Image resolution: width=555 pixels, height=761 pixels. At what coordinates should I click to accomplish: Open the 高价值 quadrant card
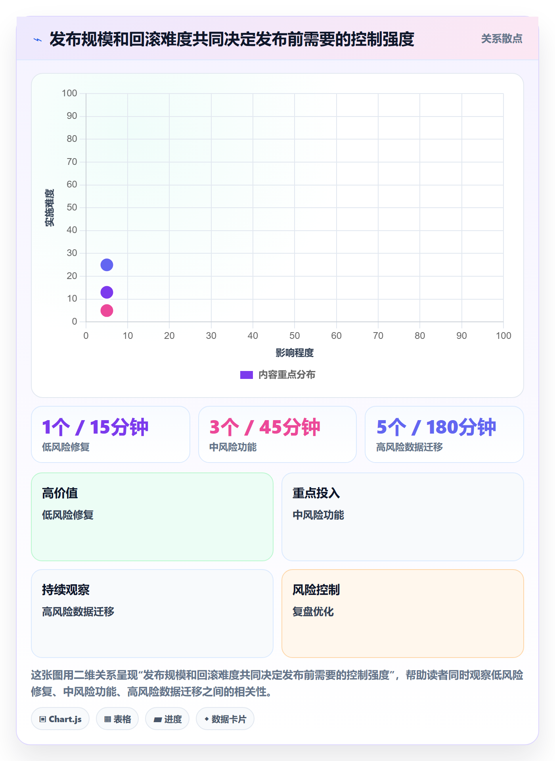152,517
